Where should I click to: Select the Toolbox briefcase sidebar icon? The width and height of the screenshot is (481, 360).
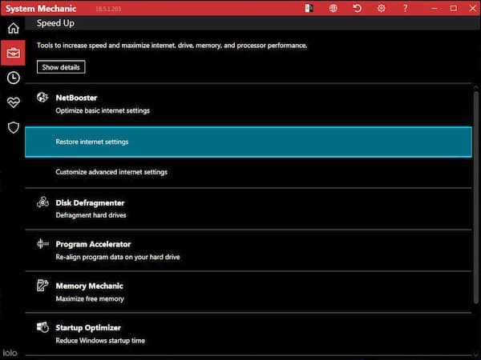[x=13, y=53]
